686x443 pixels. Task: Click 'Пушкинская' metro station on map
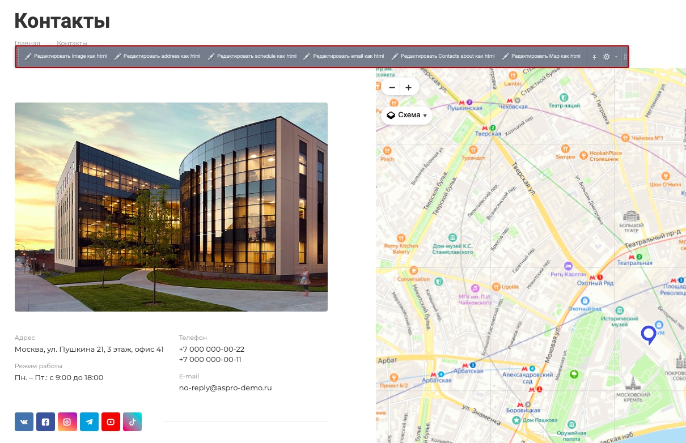[x=464, y=105]
